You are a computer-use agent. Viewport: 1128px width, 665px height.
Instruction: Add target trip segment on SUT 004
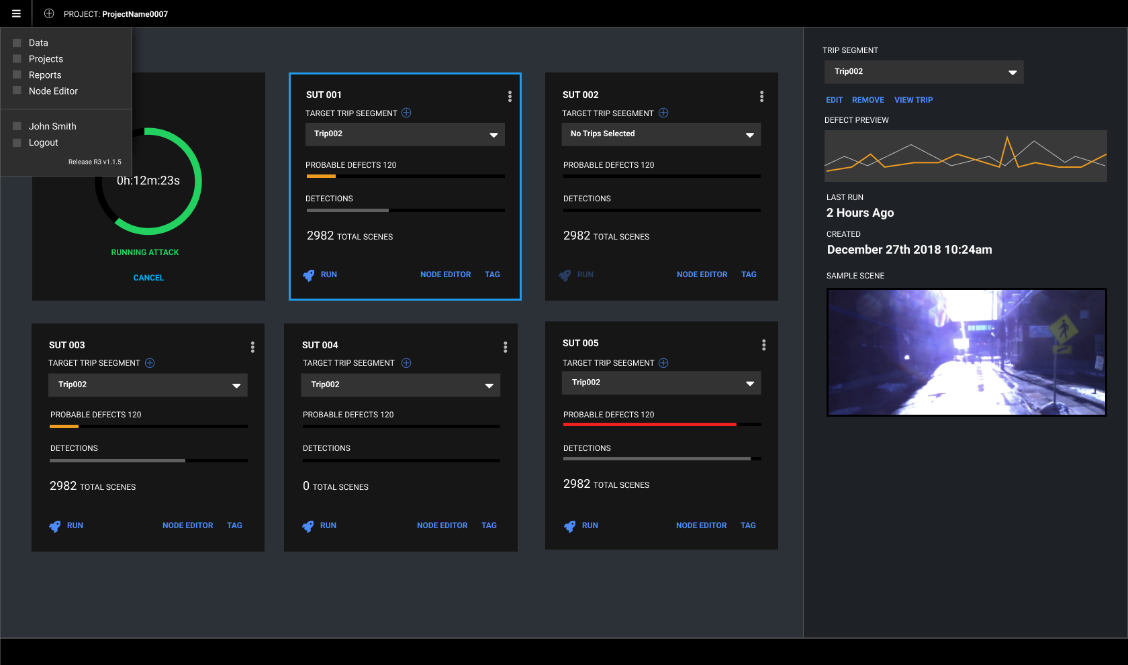pos(406,363)
